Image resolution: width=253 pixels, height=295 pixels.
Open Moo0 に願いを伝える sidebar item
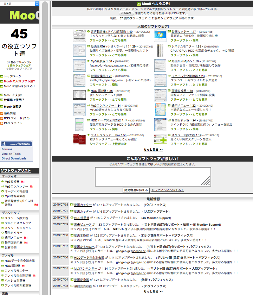point(19,86)
